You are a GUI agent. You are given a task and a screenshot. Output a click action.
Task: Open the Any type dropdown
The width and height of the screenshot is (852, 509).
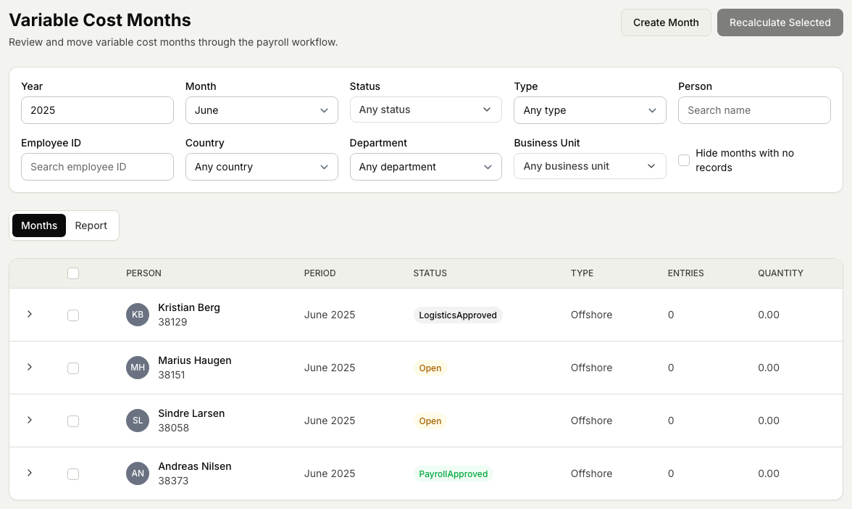(590, 110)
